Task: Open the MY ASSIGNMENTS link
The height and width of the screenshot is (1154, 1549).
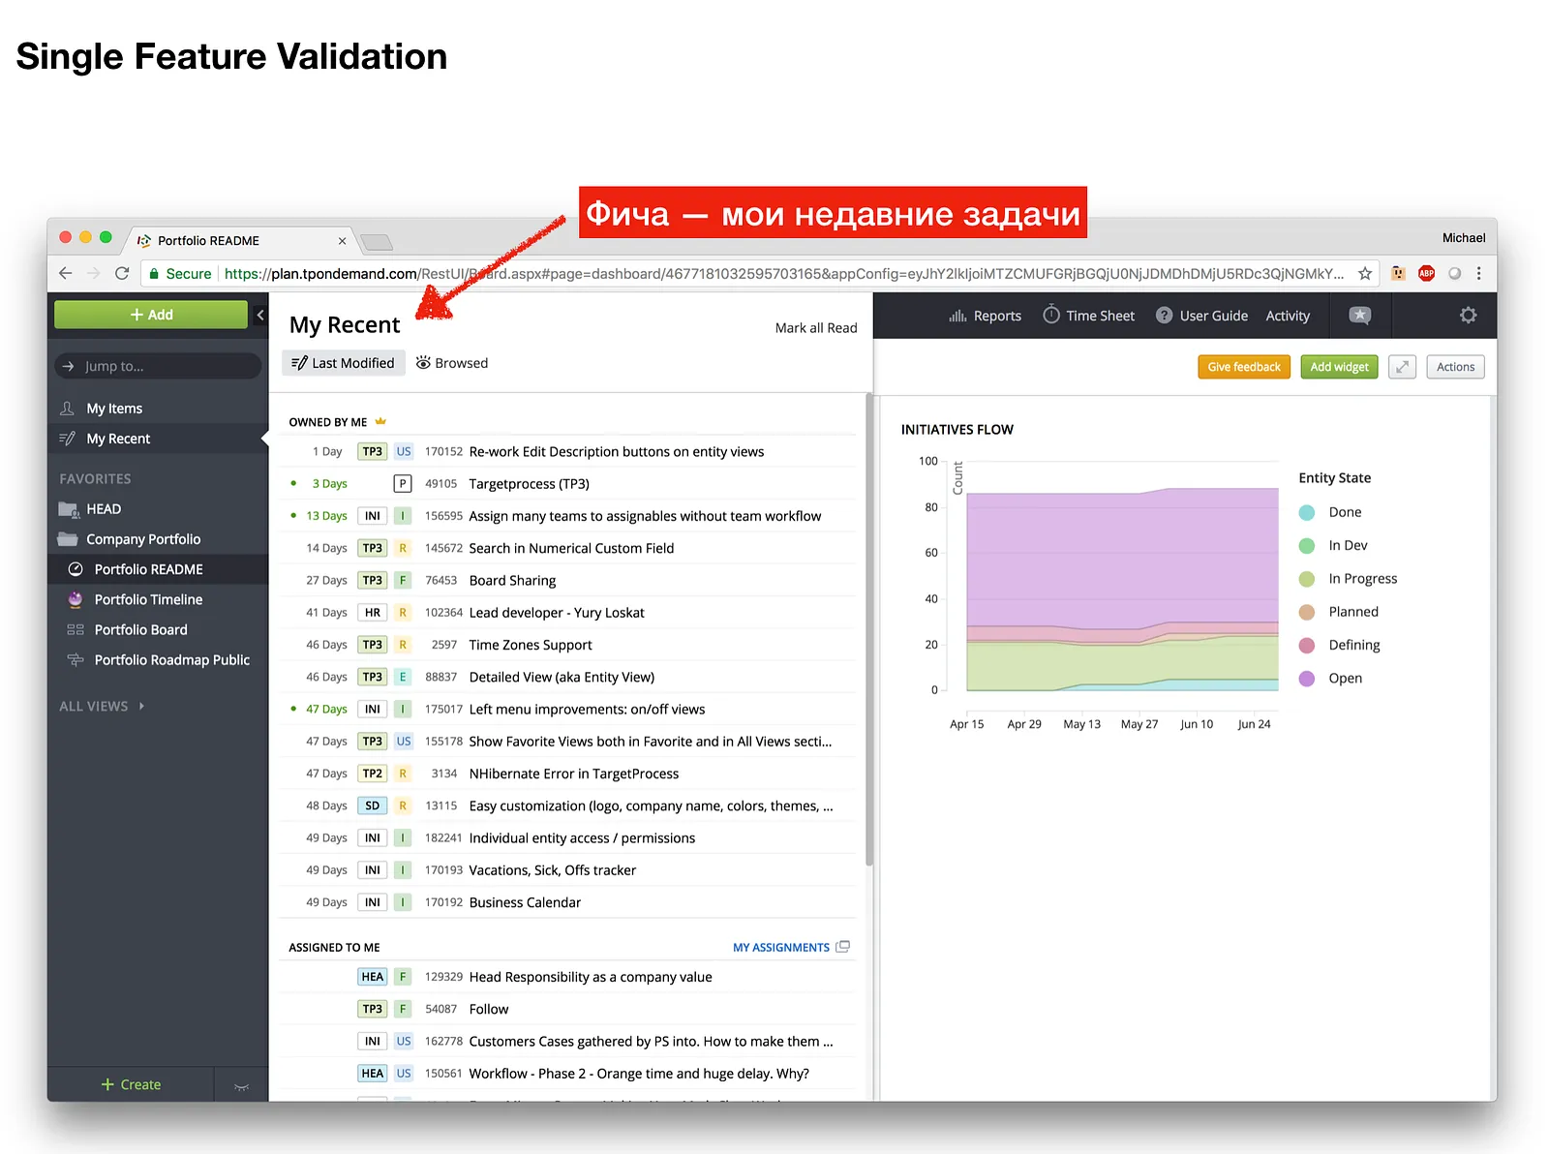Action: point(781,947)
